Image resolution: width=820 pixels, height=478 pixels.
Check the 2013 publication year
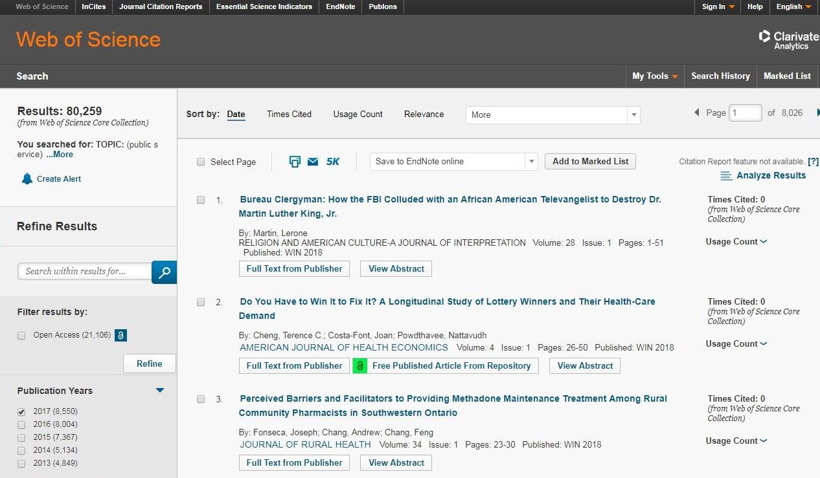pos(21,464)
